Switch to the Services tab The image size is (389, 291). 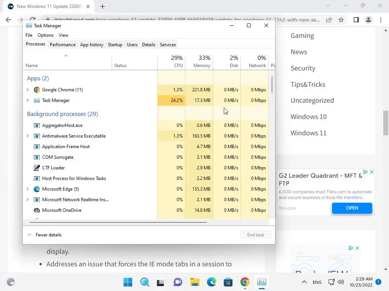pyautogui.click(x=168, y=45)
